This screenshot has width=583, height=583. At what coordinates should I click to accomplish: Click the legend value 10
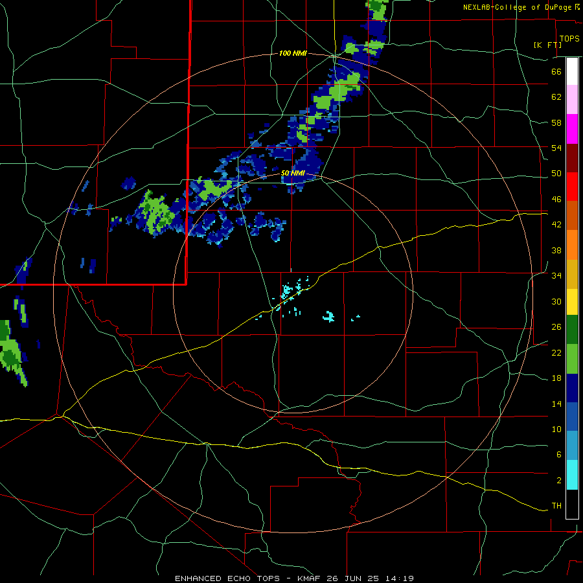click(x=556, y=429)
